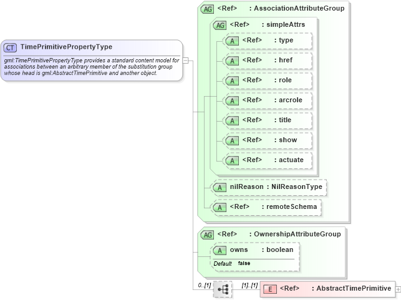Expand the AbstractTimePrimitive element
Image resolution: width=401 pixels, height=300 pixels.
tap(398, 289)
